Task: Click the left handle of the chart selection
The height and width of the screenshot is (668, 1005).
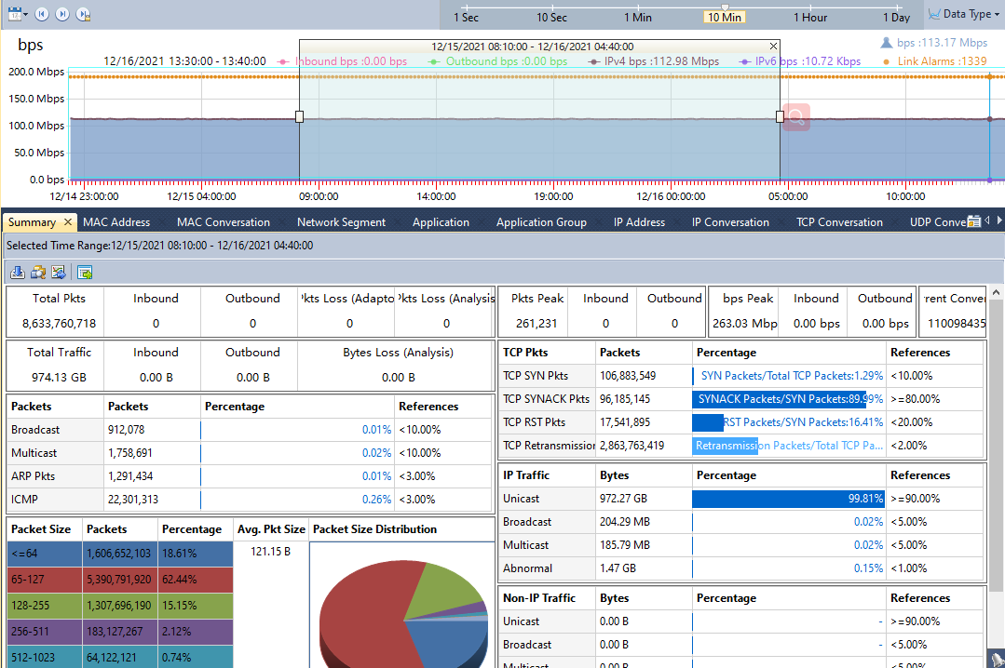Action: 299,116
